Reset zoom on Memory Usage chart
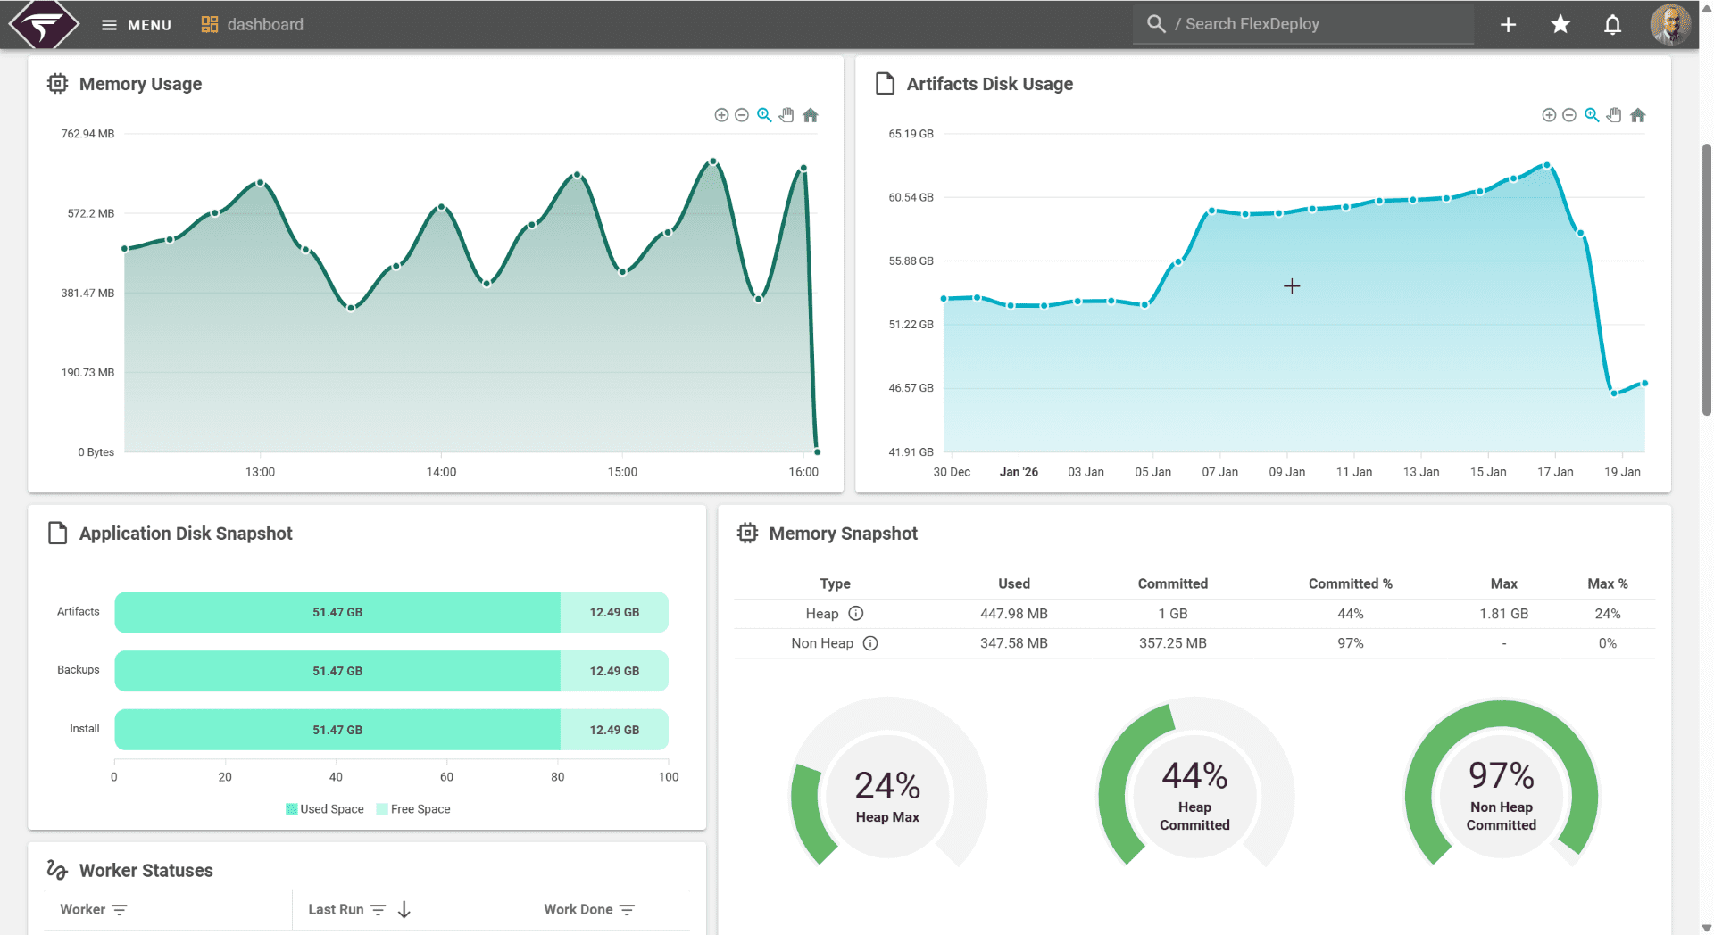Screen dimensions: 1714x935 tap(810, 115)
